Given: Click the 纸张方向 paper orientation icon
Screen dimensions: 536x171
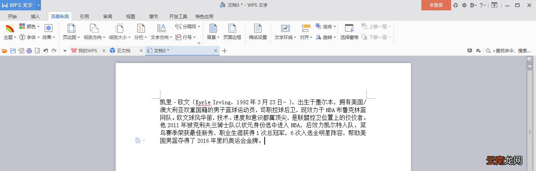Looking at the screenshot, I should (x=94, y=28).
